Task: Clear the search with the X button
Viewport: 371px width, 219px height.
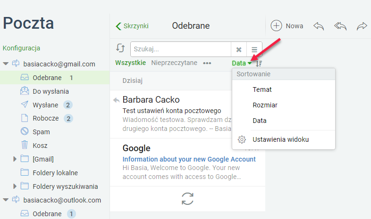Action: [239, 49]
